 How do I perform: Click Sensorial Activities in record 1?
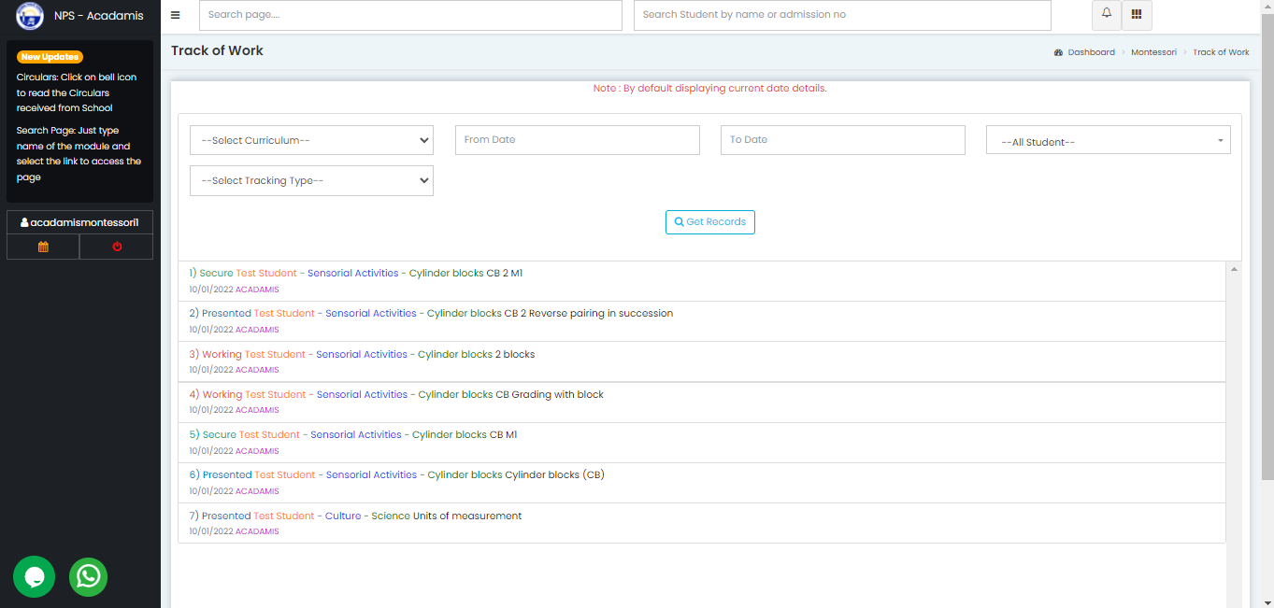click(x=353, y=274)
